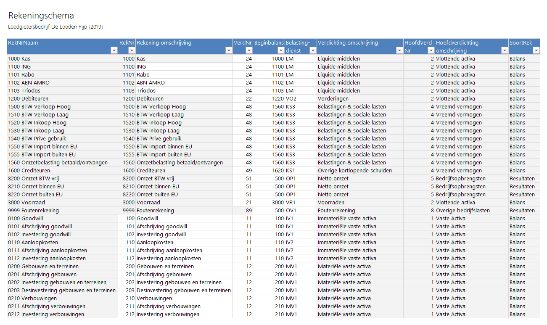This screenshot has height=325, width=547.
Task: Select the Rekeningschema title text
Action: click(x=41, y=16)
